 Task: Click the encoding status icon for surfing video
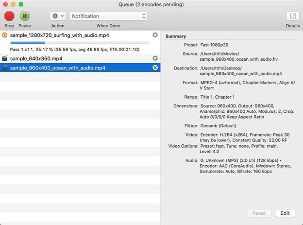[4, 35]
